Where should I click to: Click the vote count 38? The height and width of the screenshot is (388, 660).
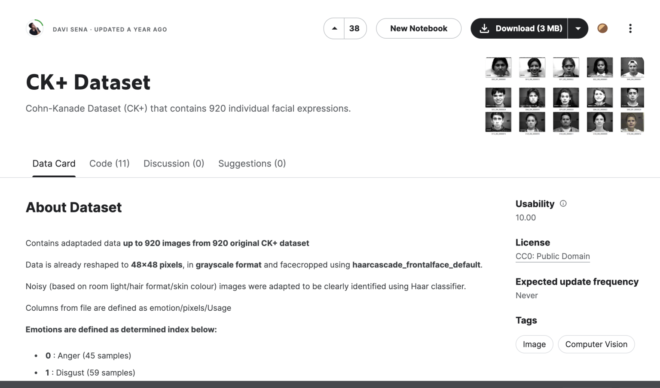(354, 29)
